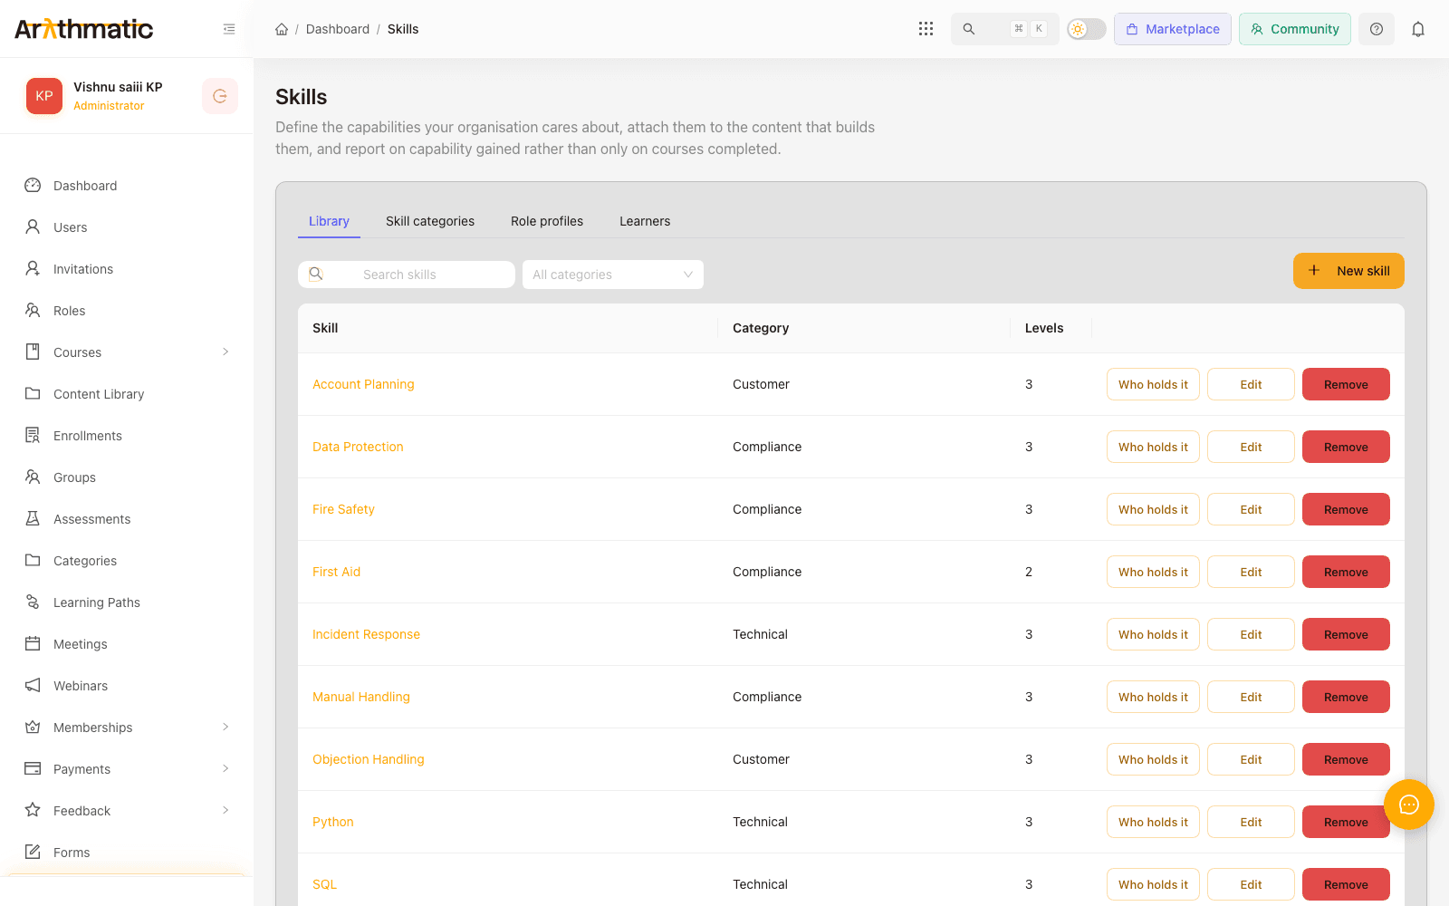See who holds Account Planning
The width and height of the screenshot is (1449, 906).
point(1153,384)
